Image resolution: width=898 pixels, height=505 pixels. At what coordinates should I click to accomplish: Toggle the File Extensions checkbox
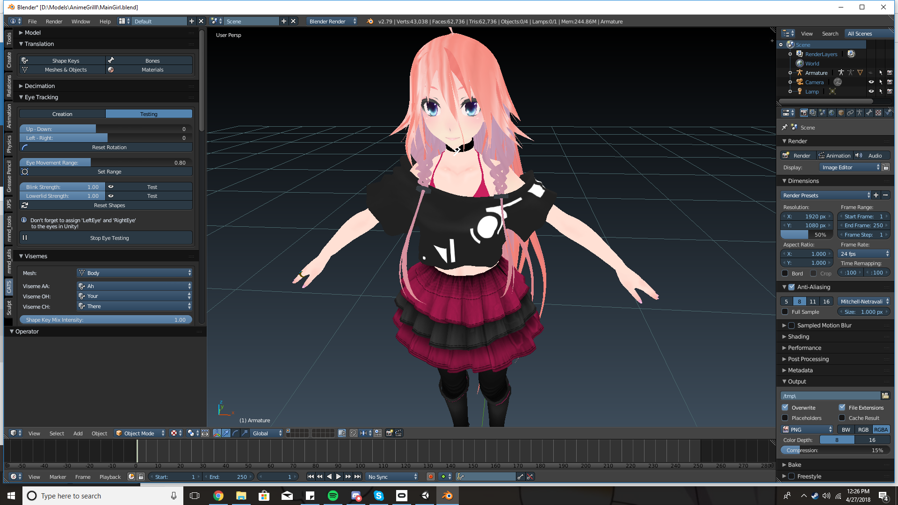click(842, 407)
